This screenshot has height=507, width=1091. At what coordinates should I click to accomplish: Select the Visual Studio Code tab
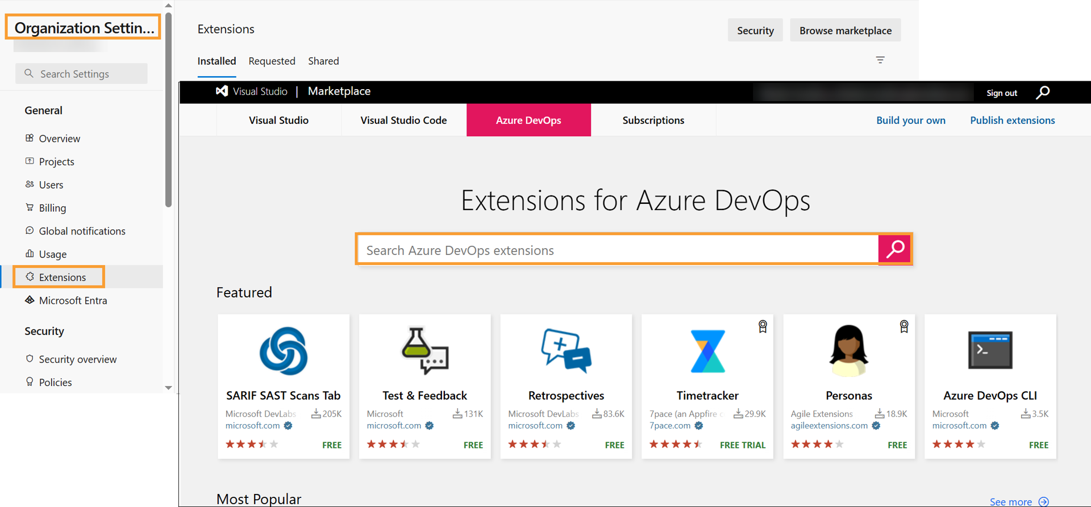pyautogui.click(x=403, y=120)
